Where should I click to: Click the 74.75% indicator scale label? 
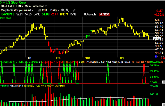coord(154,66)
